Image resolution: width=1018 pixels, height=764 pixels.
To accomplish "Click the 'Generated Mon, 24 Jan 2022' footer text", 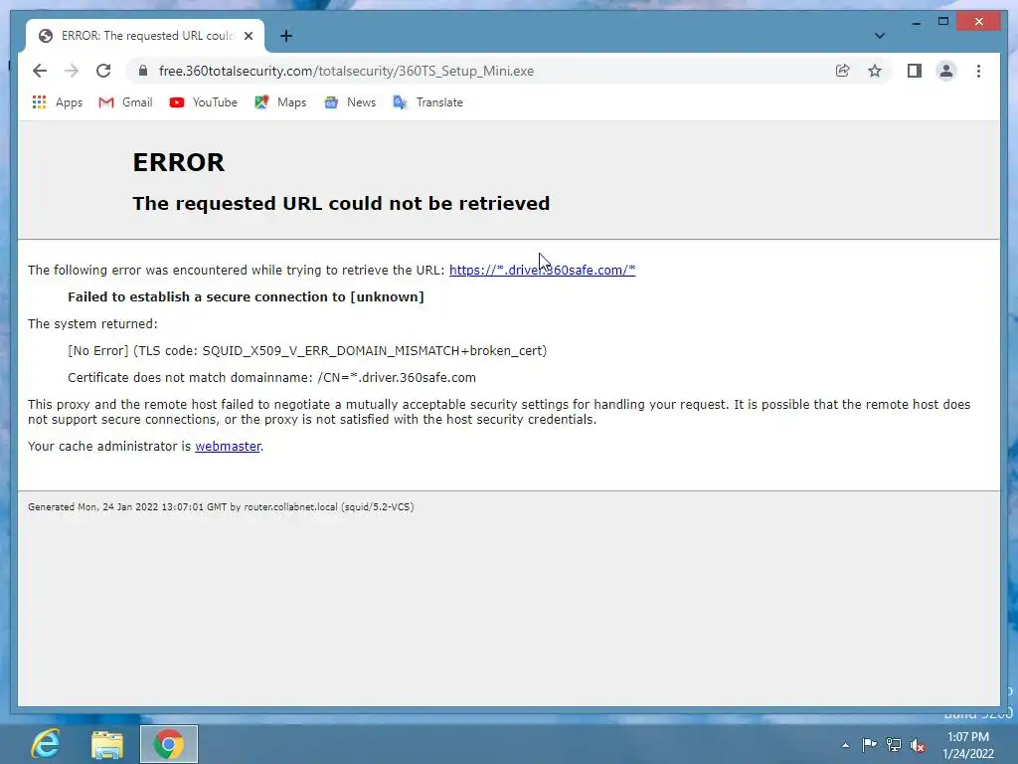I will click(x=221, y=506).
